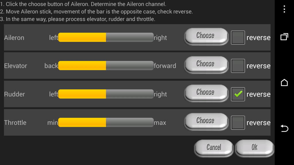Image resolution: width=294 pixels, height=165 pixels.
Task: Click Choose button for Elevator channel
Action: click(x=206, y=65)
